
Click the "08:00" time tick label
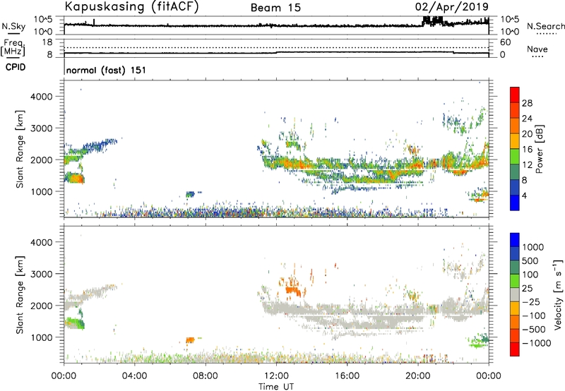[206, 376]
